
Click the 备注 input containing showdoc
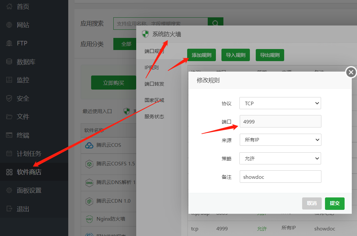click(x=280, y=177)
